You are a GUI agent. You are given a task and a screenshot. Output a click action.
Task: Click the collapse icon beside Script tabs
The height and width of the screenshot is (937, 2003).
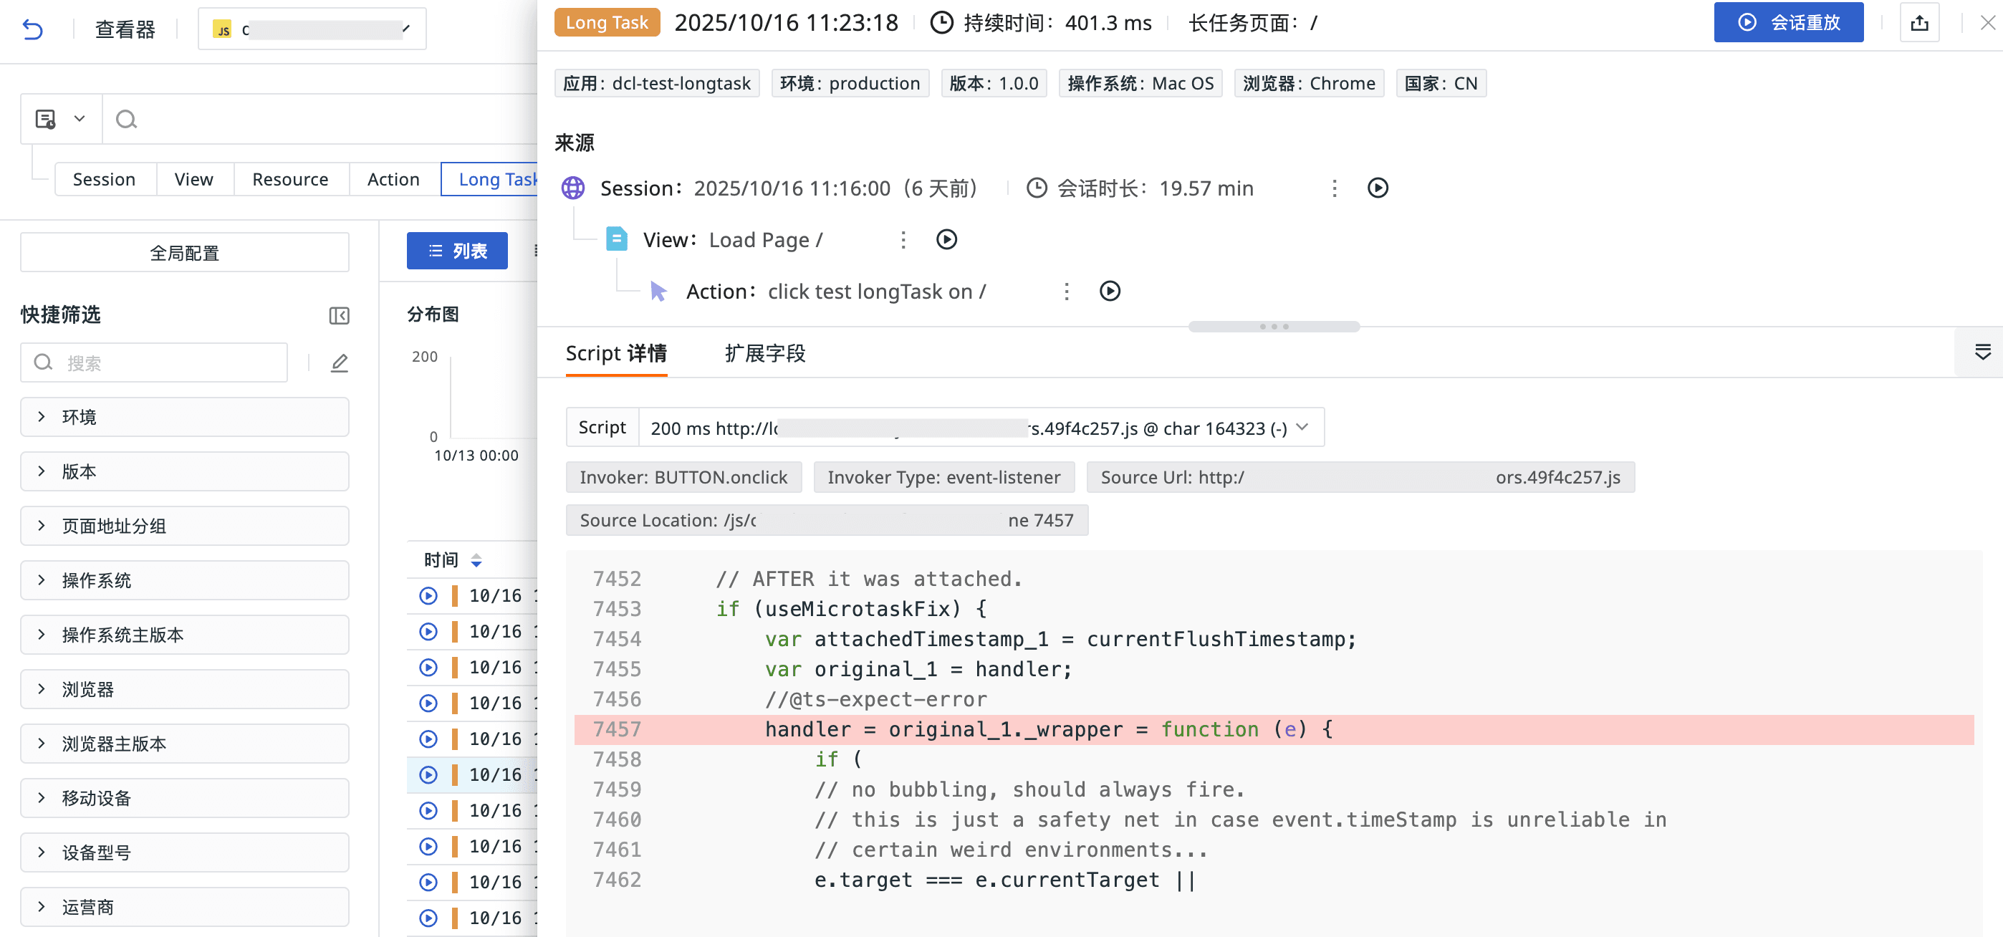tap(1982, 352)
